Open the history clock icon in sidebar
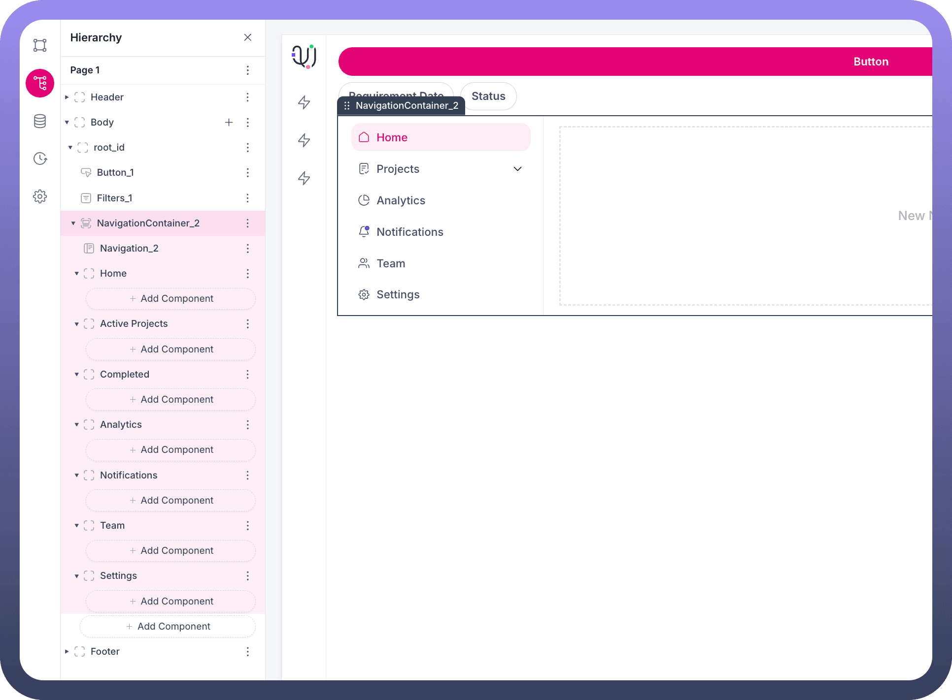 [40, 159]
